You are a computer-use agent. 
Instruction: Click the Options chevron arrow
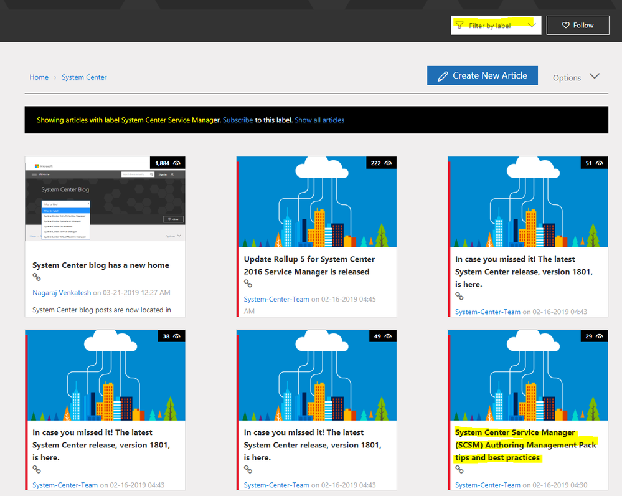pyautogui.click(x=594, y=76)
